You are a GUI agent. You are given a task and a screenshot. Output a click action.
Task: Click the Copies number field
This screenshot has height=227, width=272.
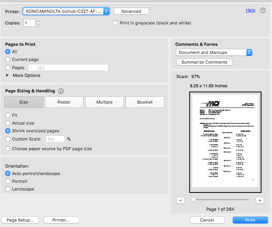[29, 23]
